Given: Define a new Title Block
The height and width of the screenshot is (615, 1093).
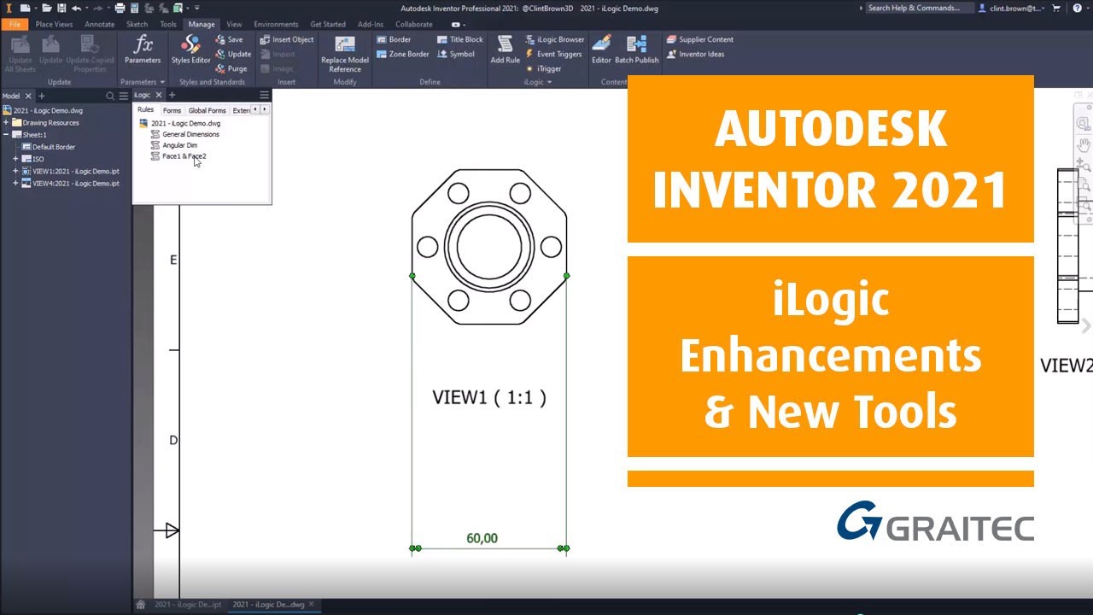Looking at the screenshot, I should [460, 39].
